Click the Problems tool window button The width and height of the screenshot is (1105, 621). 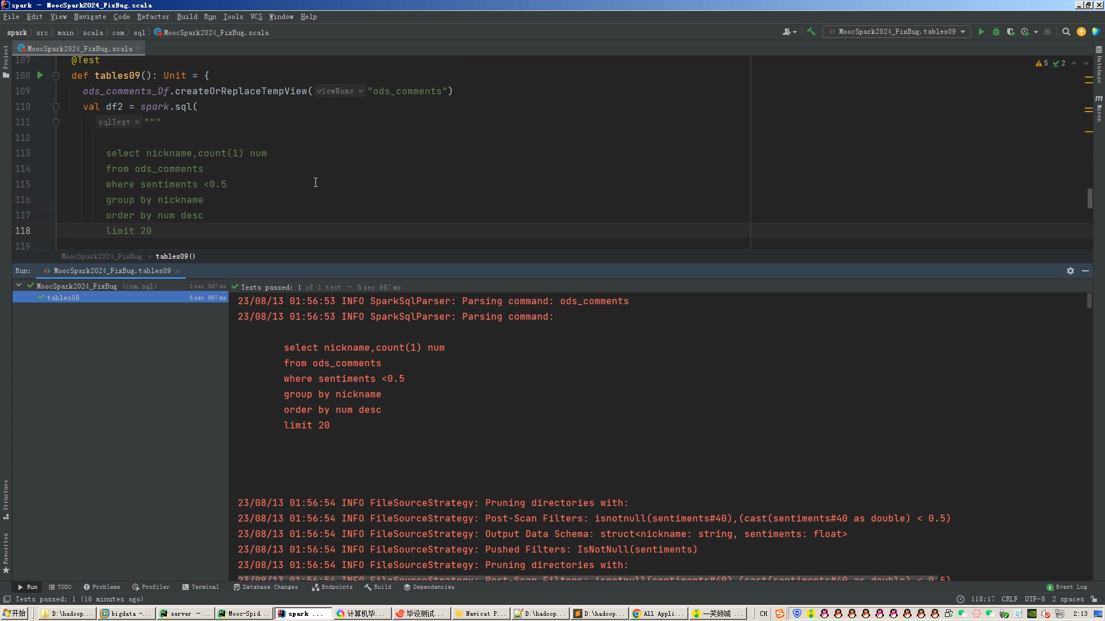(102, 587)
